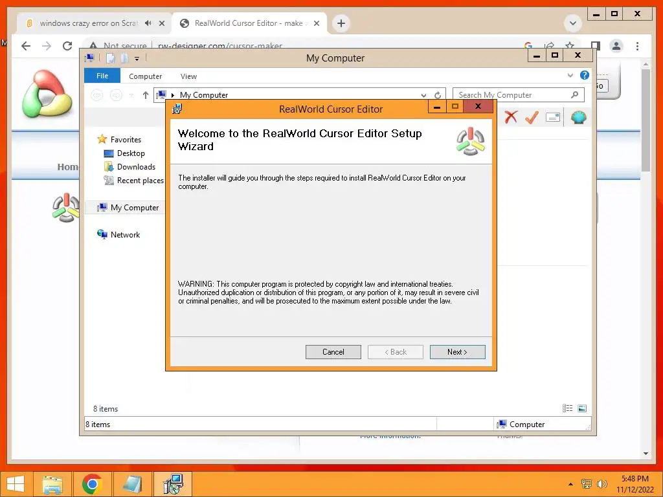Image resolution: width=663 pixels, height=497 pixels.
Task: Open Chrome from taskbar
Action: click(x=92, y=484)
